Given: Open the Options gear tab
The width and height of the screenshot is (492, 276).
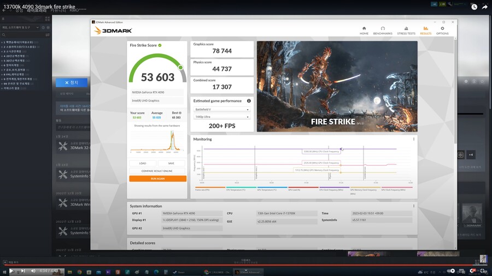Looking at the screenshot, I should coord(442,31).
